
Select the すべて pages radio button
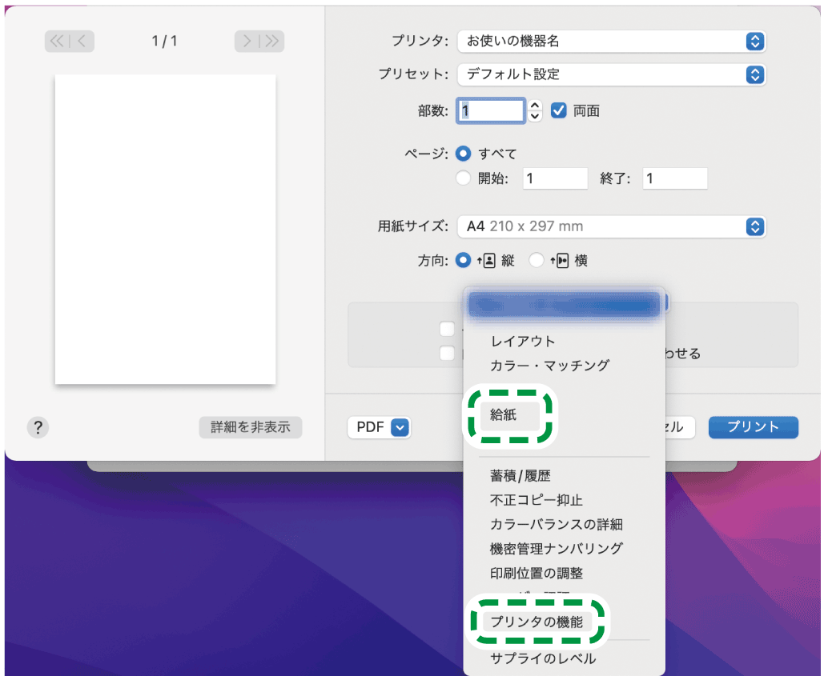tap(464, 154)
